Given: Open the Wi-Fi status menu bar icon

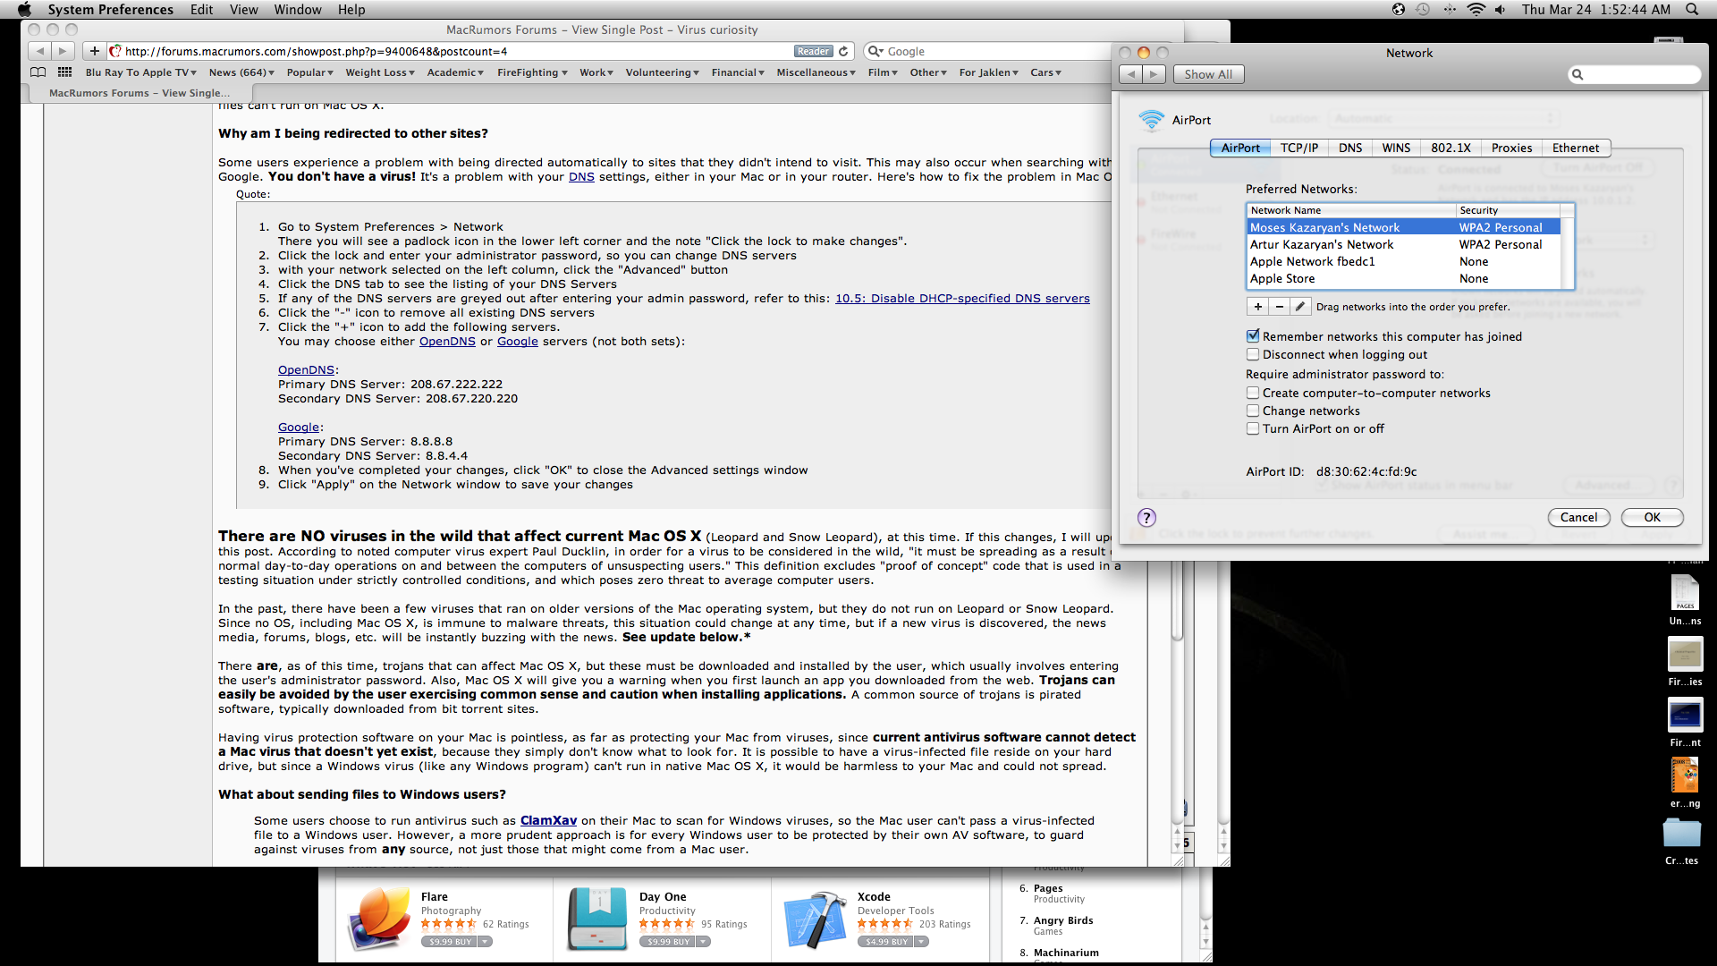Looking at the screenshot, I should click(x=1476, y=10).
